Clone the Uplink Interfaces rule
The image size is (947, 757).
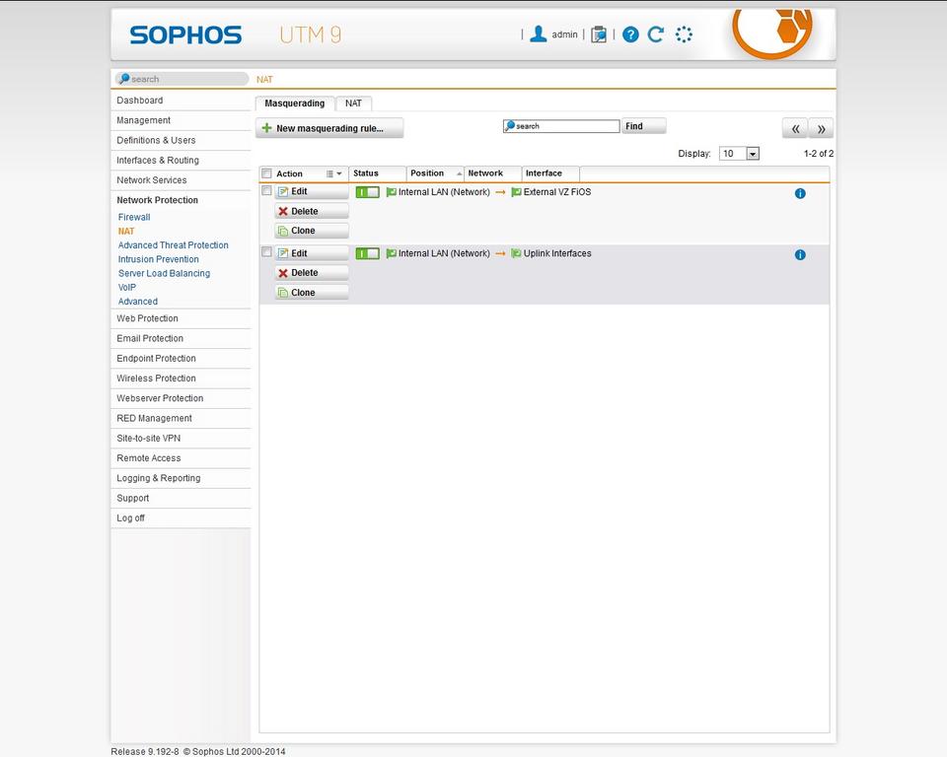(x=312, y=292)
